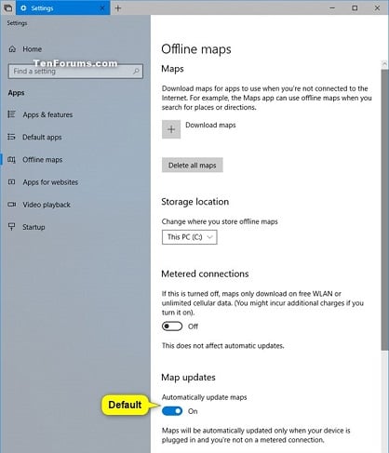
Task: Click 'Change where you store offline maps' text
Action: tap(220, 221)
